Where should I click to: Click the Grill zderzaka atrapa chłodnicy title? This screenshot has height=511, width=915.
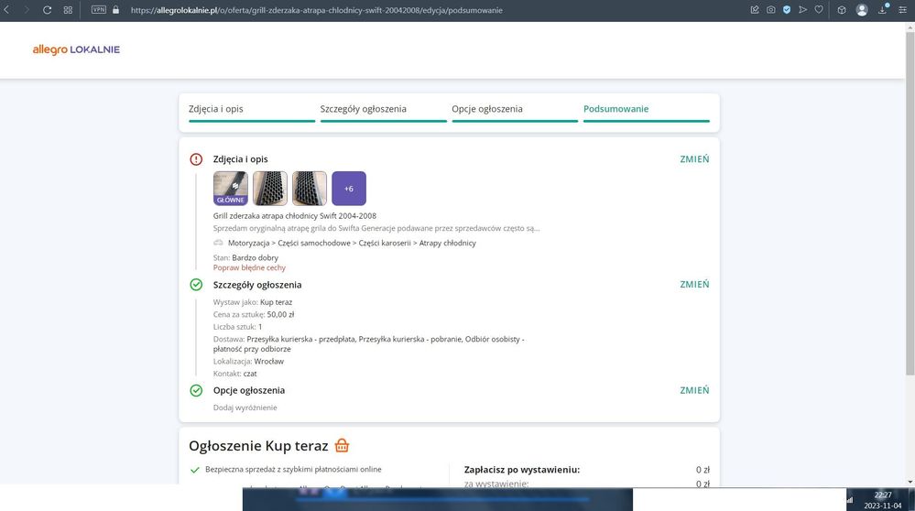(x=295, y=216)
